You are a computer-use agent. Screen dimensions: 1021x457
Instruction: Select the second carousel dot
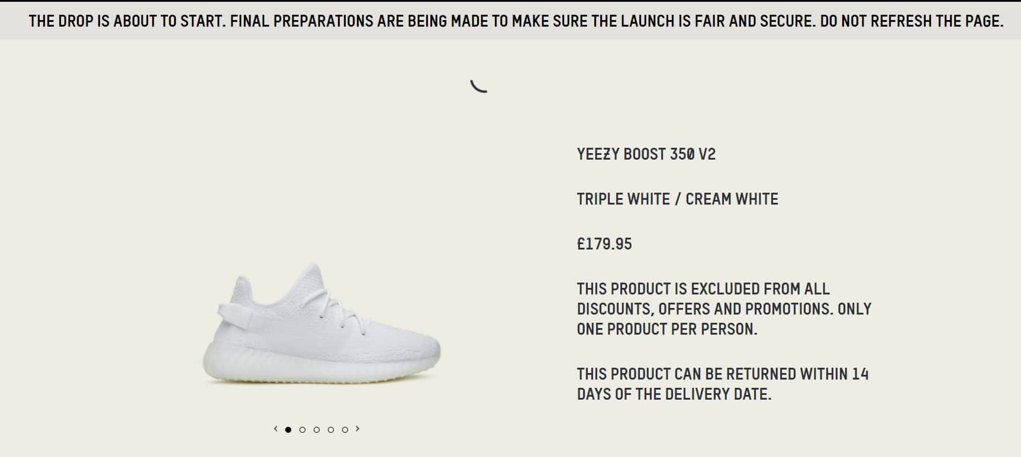click(x=302, y=430)
